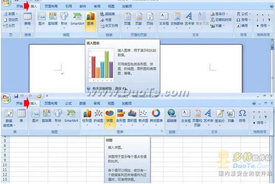Open View tab in Excel
275x184 pixels.
coord(111,103)
